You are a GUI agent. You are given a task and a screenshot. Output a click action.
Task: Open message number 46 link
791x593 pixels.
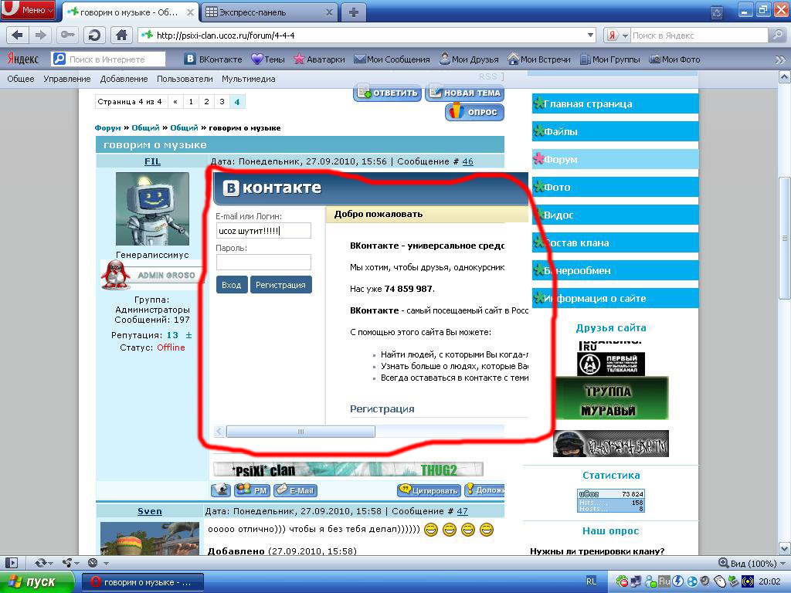coord(468,161)
